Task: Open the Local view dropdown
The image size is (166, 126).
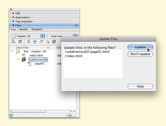Action: pos(62,36)
